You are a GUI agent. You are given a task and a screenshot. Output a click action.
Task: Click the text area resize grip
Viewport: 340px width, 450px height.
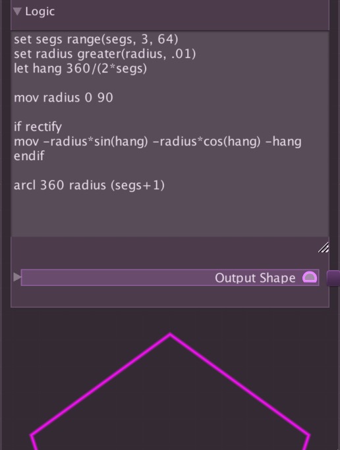coord(324,247)
